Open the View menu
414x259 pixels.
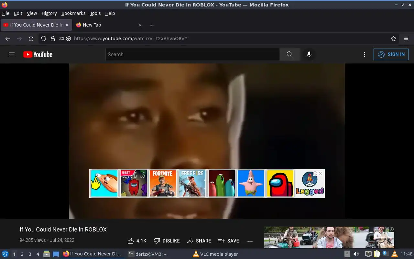coord(32,13)
